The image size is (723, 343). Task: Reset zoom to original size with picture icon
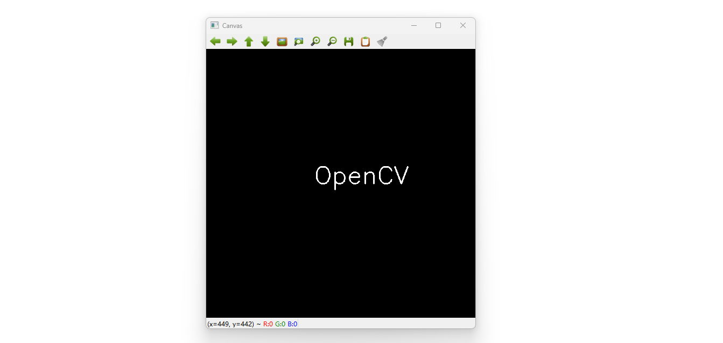[x=282, y=41]
